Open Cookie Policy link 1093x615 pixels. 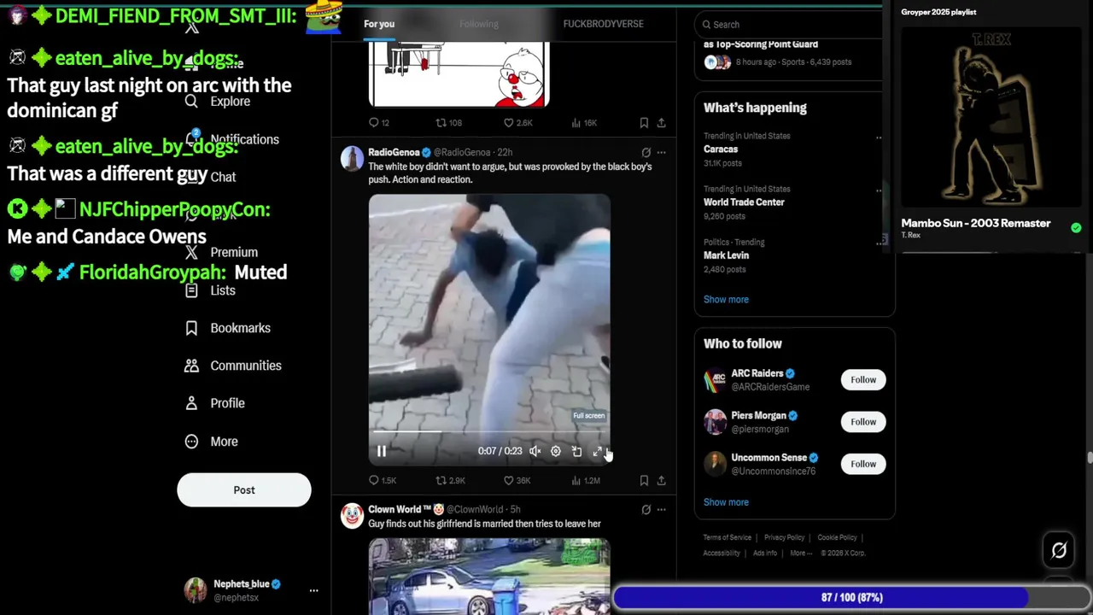pos(837,538)
